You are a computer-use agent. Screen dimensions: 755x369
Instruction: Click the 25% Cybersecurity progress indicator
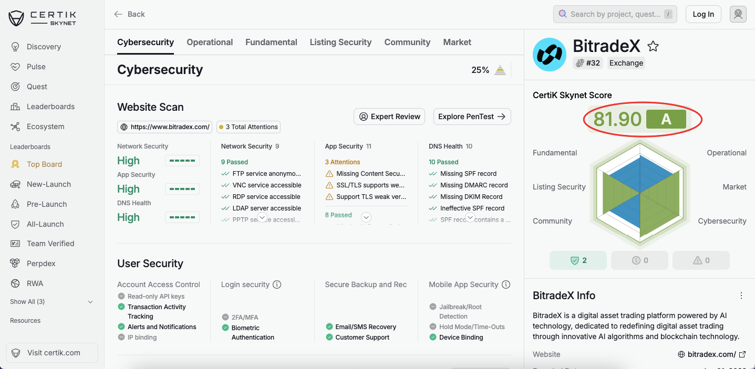[x=488, y=69]
